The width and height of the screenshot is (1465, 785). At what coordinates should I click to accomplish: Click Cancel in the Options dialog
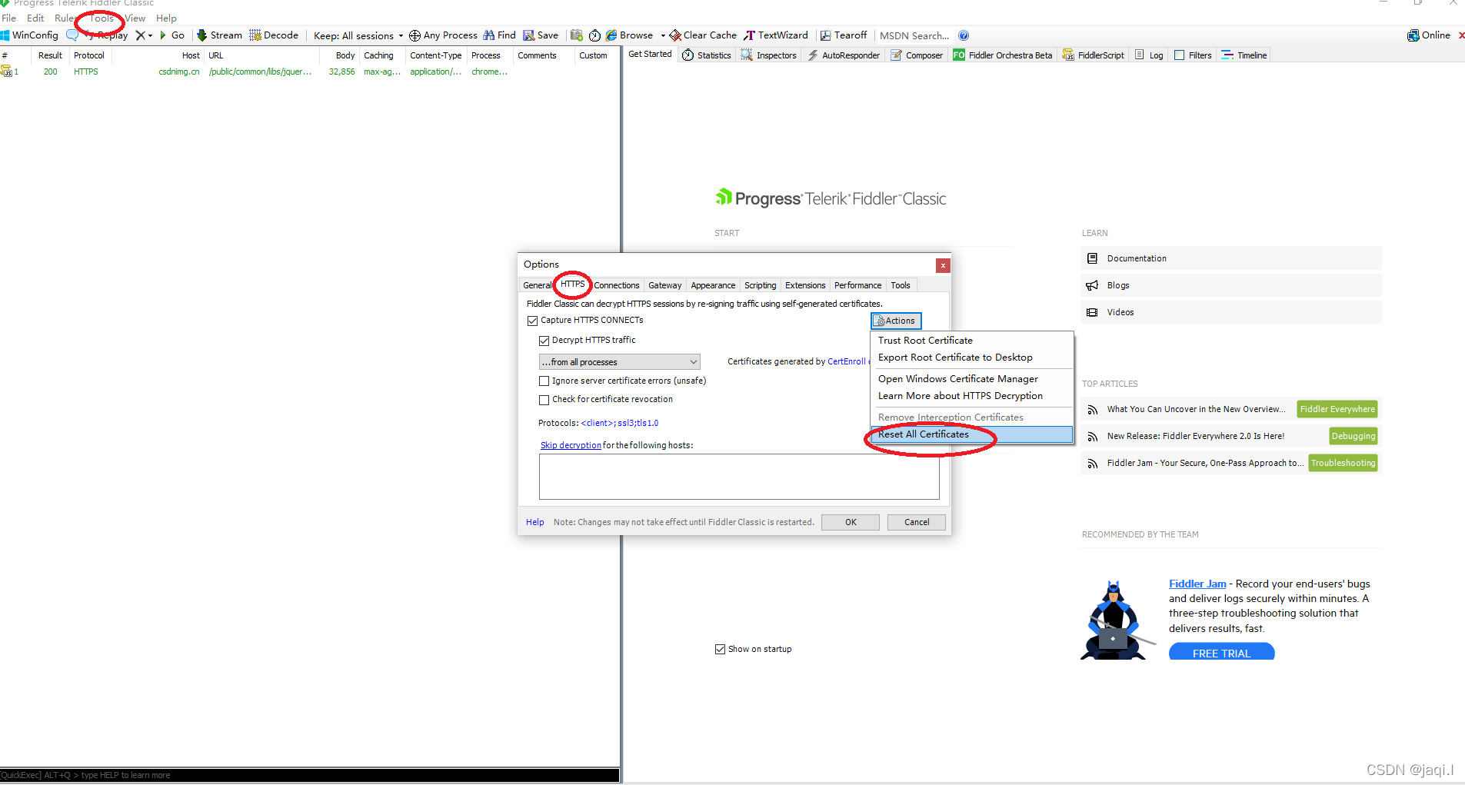917,522
